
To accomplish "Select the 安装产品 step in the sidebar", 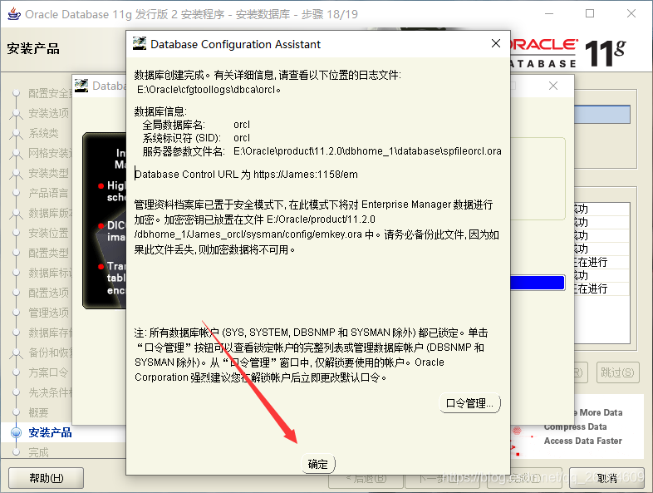I will point(50,432).
